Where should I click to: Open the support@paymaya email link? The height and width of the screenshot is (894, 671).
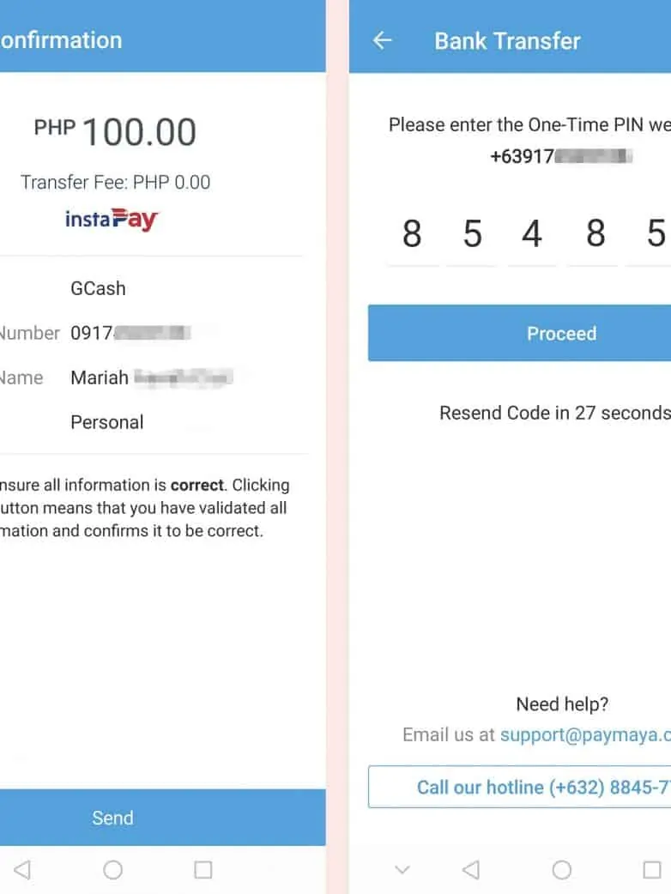coord(585,734)
